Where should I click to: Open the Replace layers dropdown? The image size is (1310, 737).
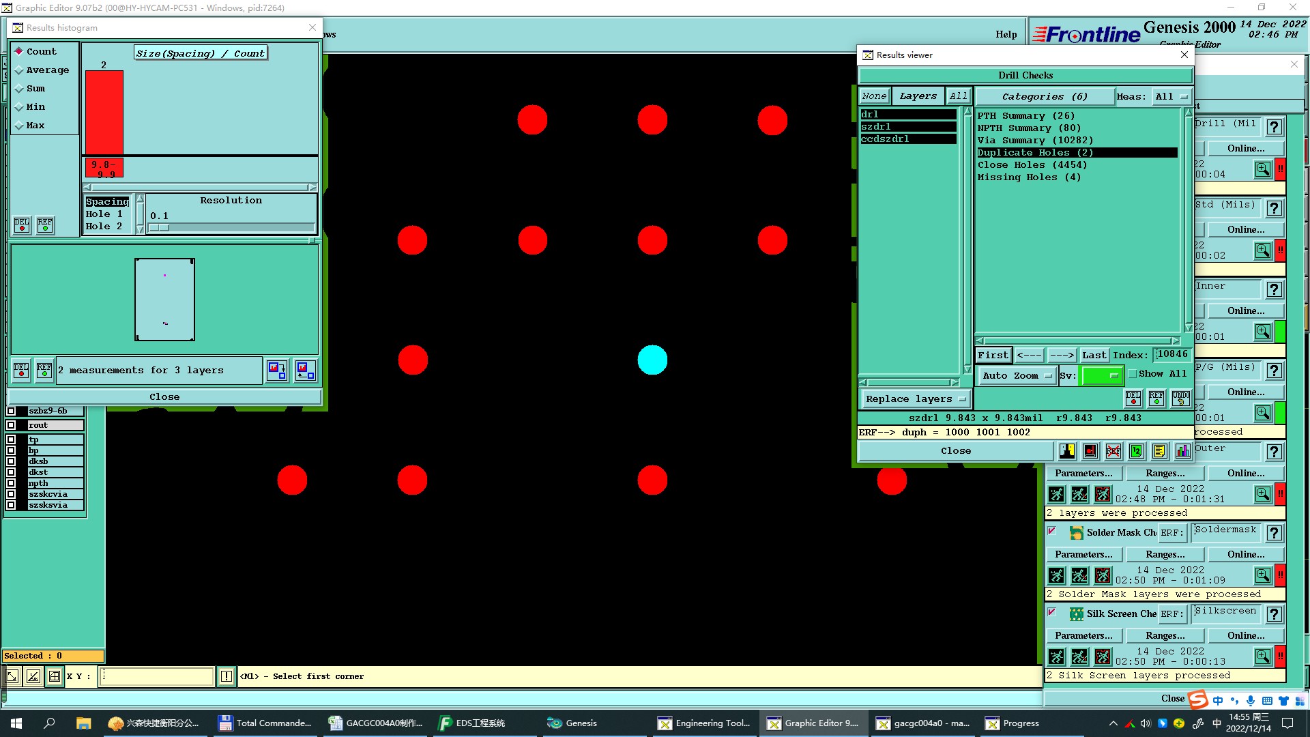916,399
